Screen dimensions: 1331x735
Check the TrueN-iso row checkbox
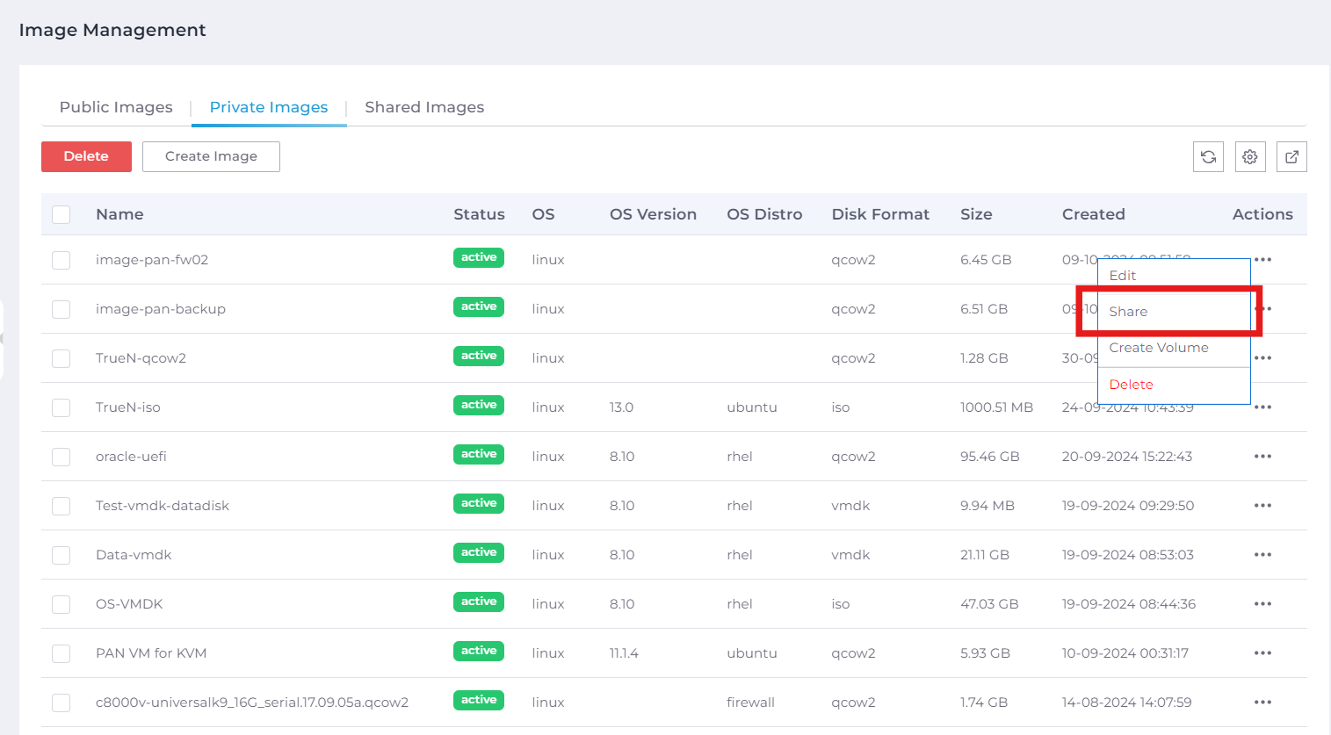[x=61, y=407]
